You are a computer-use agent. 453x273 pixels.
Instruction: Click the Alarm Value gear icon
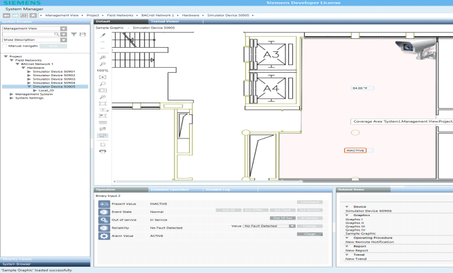click(x=104, y=236)
